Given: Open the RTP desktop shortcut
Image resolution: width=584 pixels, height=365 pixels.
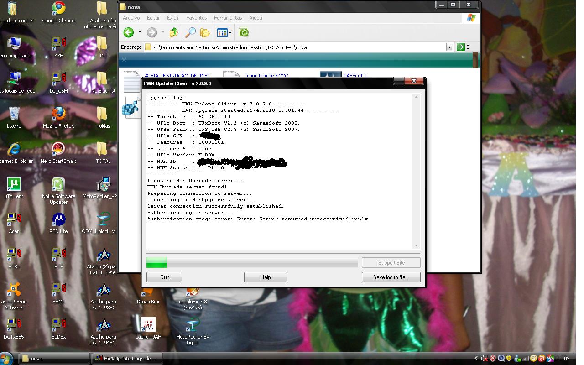Looking at the screenshot, I should pos(58,258).
